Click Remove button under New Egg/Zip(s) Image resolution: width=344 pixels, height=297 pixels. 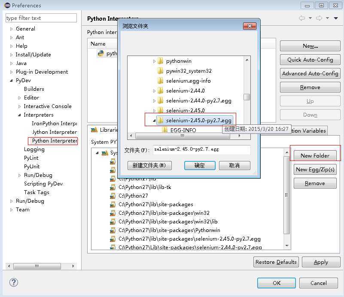(x=315, y=183)
